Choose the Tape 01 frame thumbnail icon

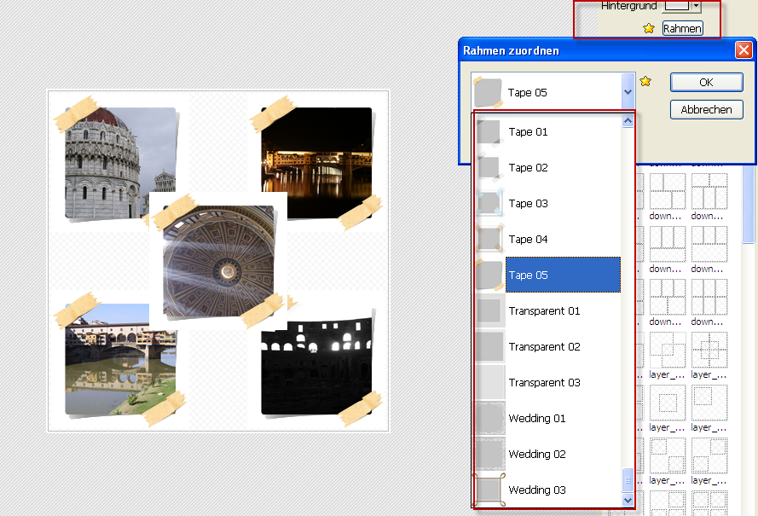pos(489,131)
